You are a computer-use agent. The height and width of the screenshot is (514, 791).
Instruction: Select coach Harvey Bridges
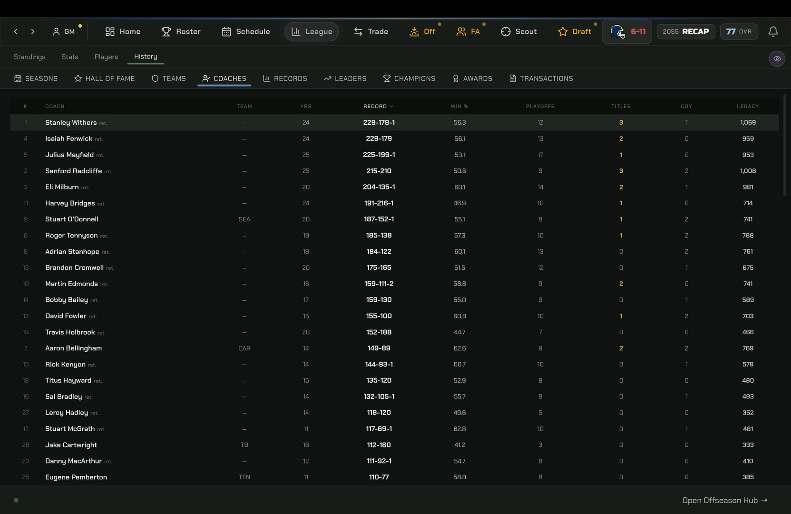point(70,203)
